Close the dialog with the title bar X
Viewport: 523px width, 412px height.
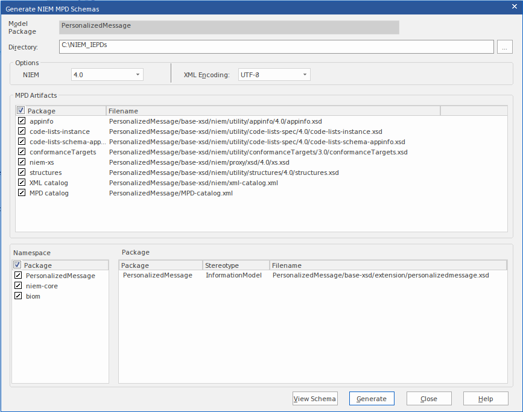513,7
